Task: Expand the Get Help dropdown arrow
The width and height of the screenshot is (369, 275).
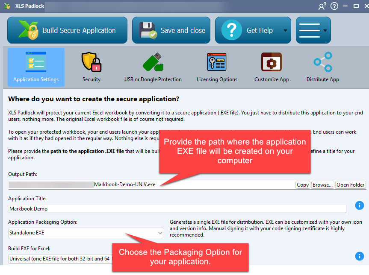Action: (x=285, y=31)
